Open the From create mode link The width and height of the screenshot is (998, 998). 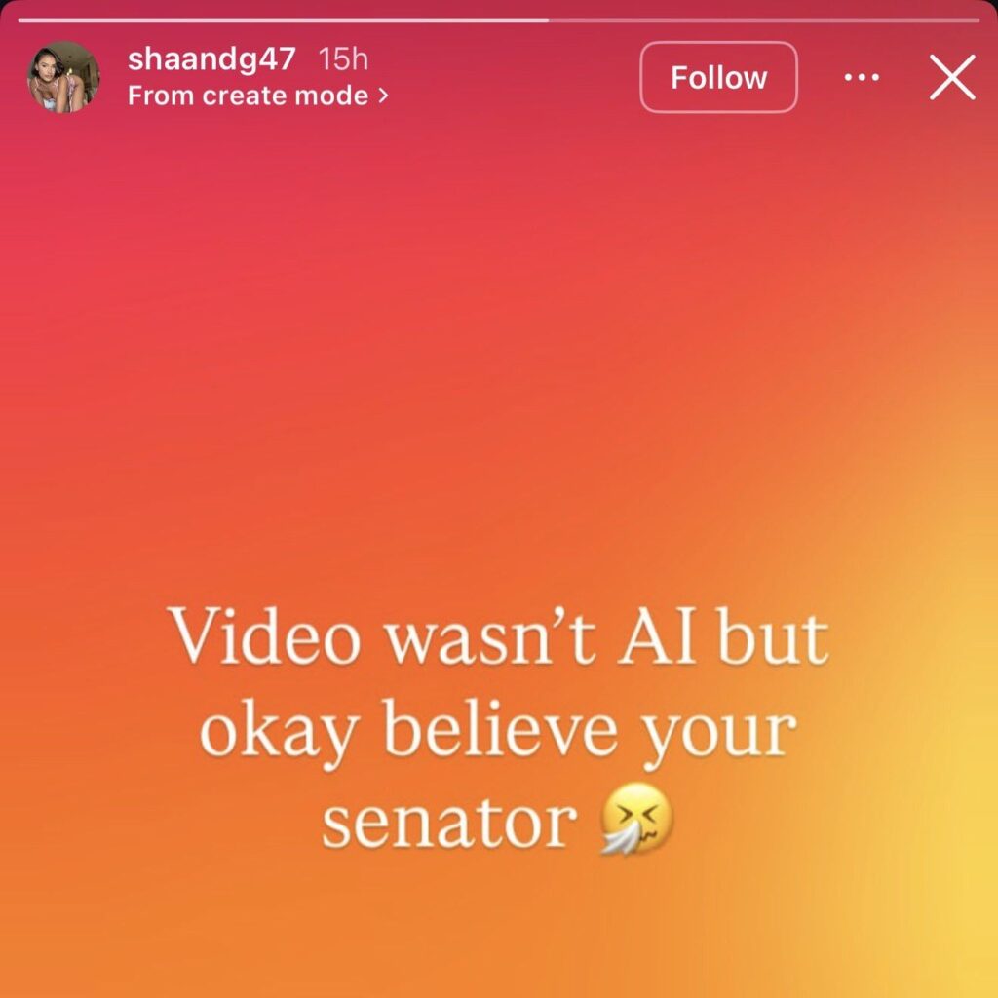click(257, 96)
